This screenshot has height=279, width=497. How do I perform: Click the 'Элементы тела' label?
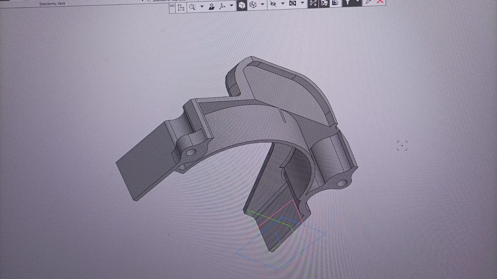point(52,4)
